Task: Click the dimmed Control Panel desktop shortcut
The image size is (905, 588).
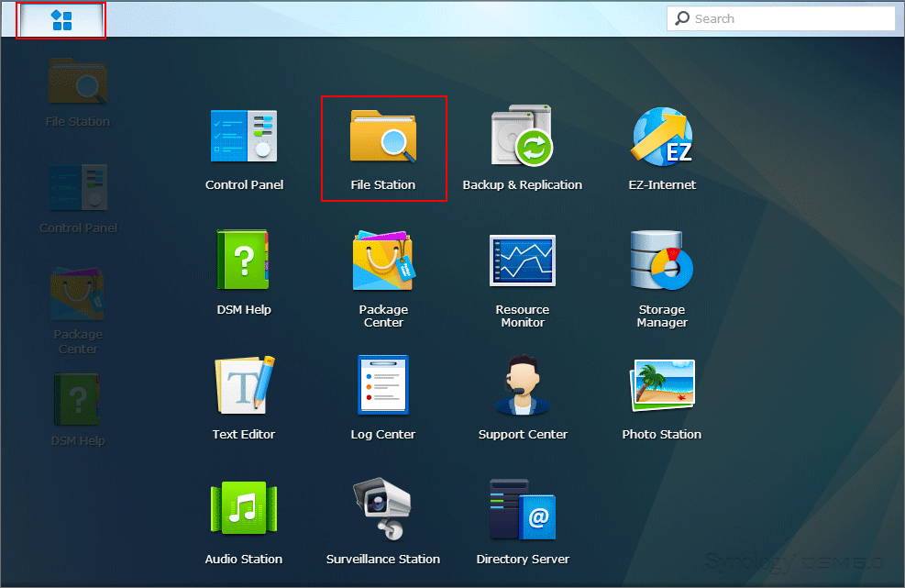Action: pyautogui.click(x=78, y=199)
